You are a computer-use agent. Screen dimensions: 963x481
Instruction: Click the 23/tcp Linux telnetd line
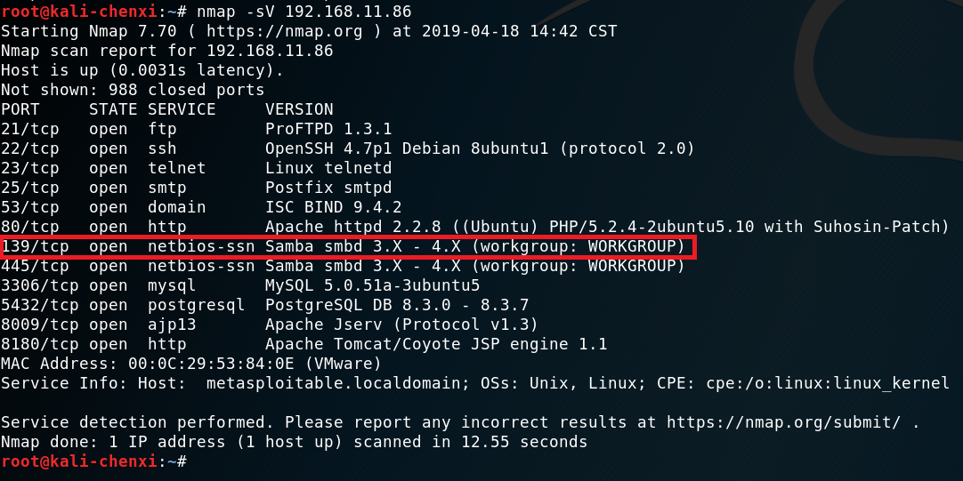pos(196,168)
